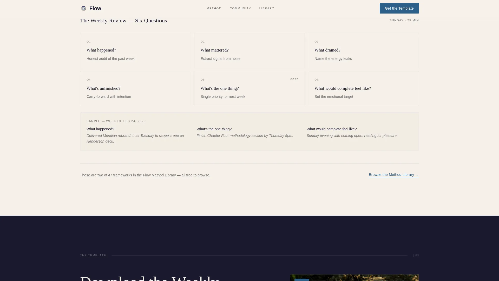Click the Sample week of Feb 24 label
The height and width of the screenshot is (281, 499).
tap(116, 121)
